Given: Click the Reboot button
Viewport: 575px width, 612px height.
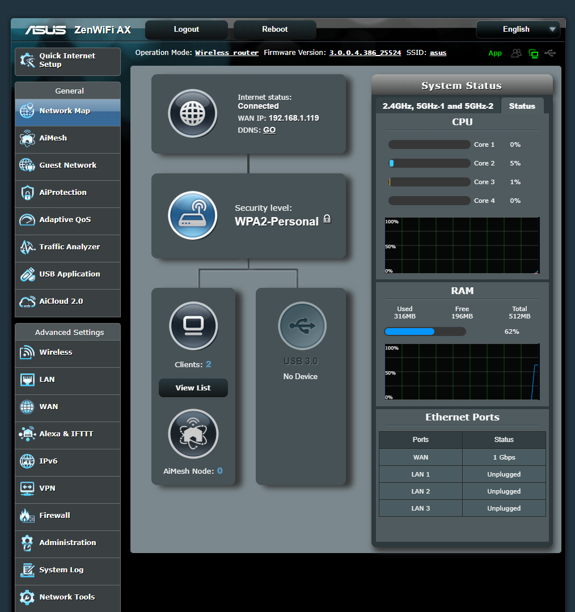Looking at the screenshot, I should [274, 29].
